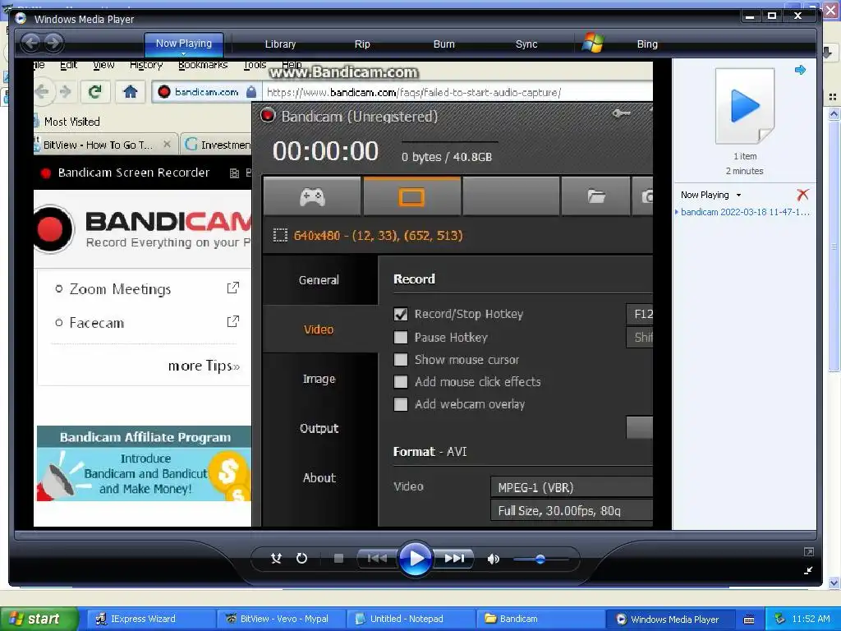Click Video in the video's Bandicam sidebar
Screen dimensions: 841x631
coord(319,329)
